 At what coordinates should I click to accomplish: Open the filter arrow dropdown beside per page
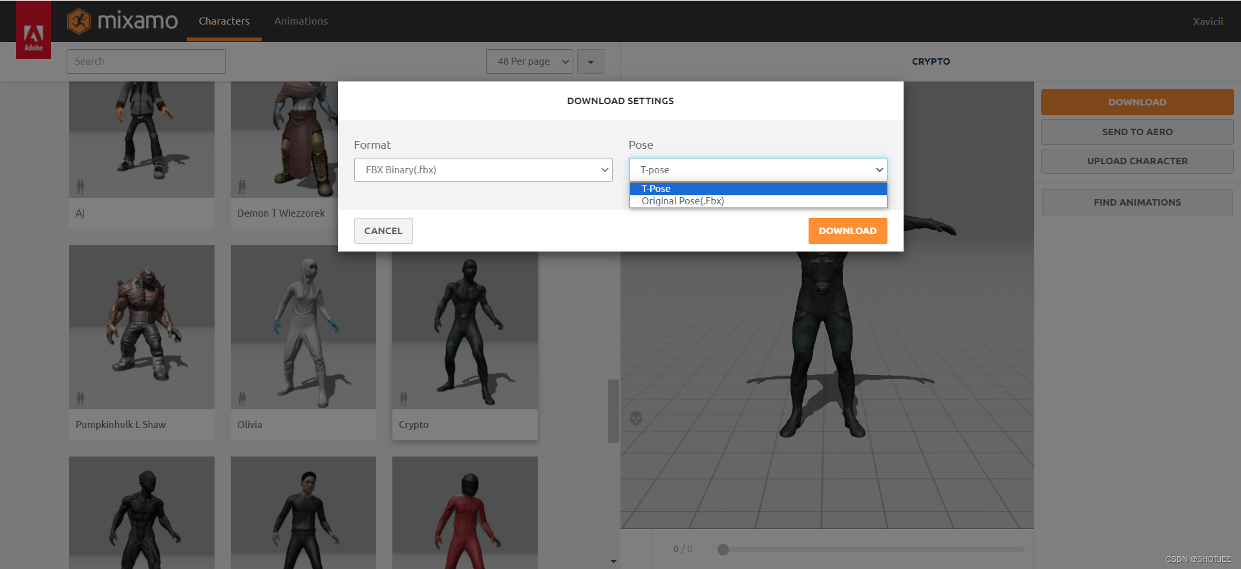click(x=591, y=61)
